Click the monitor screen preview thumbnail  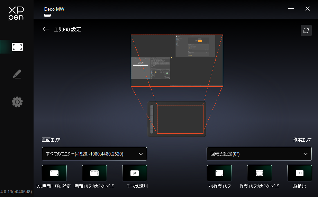177,60
